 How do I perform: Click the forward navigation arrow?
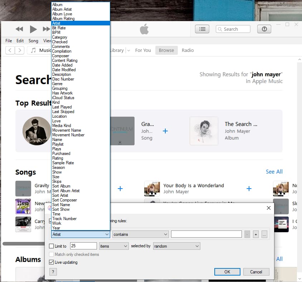click(x=20, y=50)
